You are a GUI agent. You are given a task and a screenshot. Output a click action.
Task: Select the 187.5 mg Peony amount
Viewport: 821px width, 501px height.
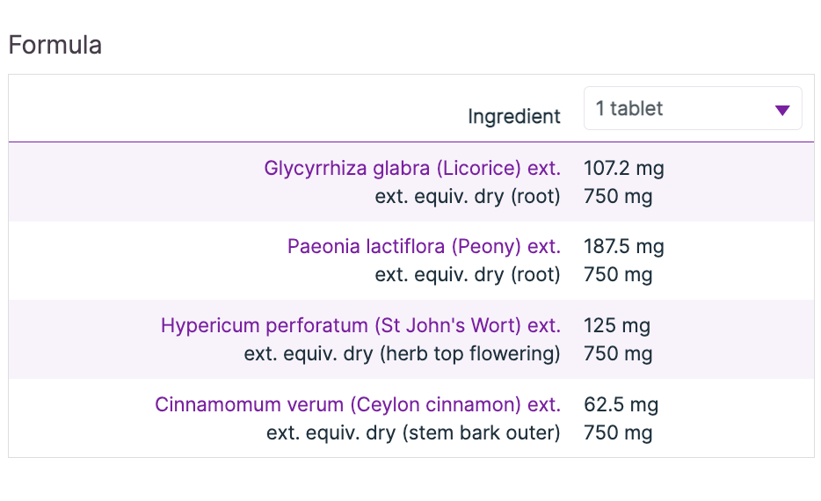pyautogui.click(x=624, y=247)
